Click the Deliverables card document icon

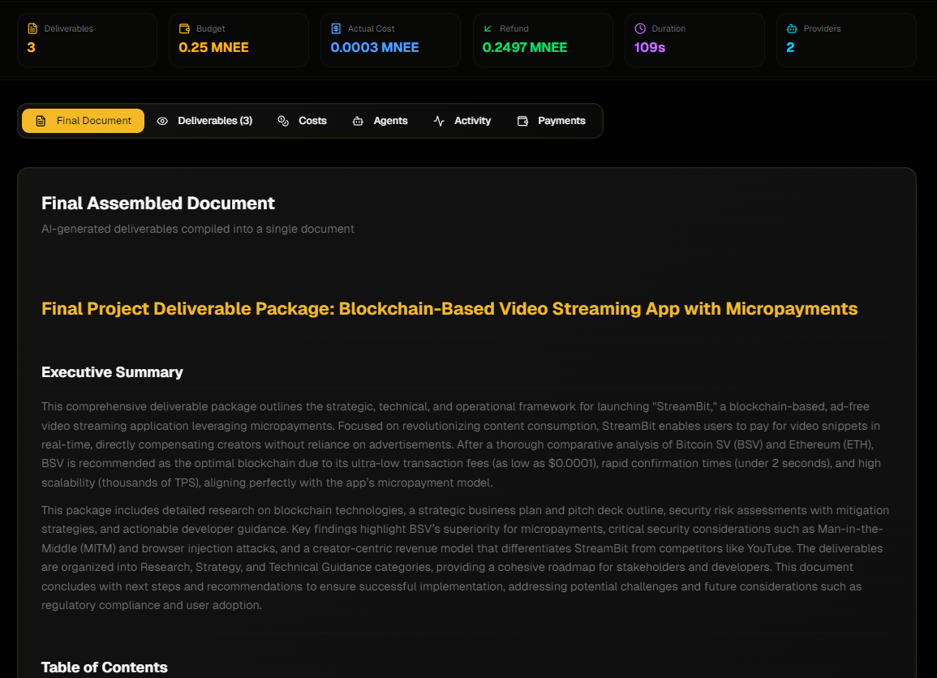(33, 28)
